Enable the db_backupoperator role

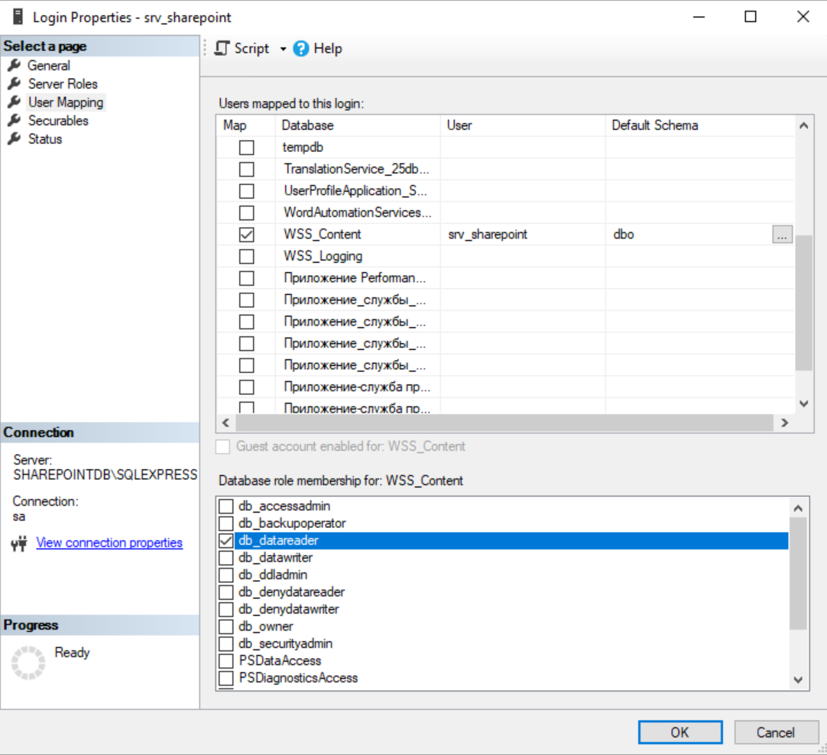point(226,523)
